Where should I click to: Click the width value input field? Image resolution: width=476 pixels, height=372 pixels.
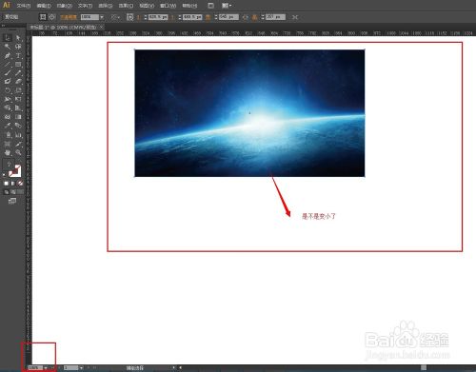coord(228,17)
